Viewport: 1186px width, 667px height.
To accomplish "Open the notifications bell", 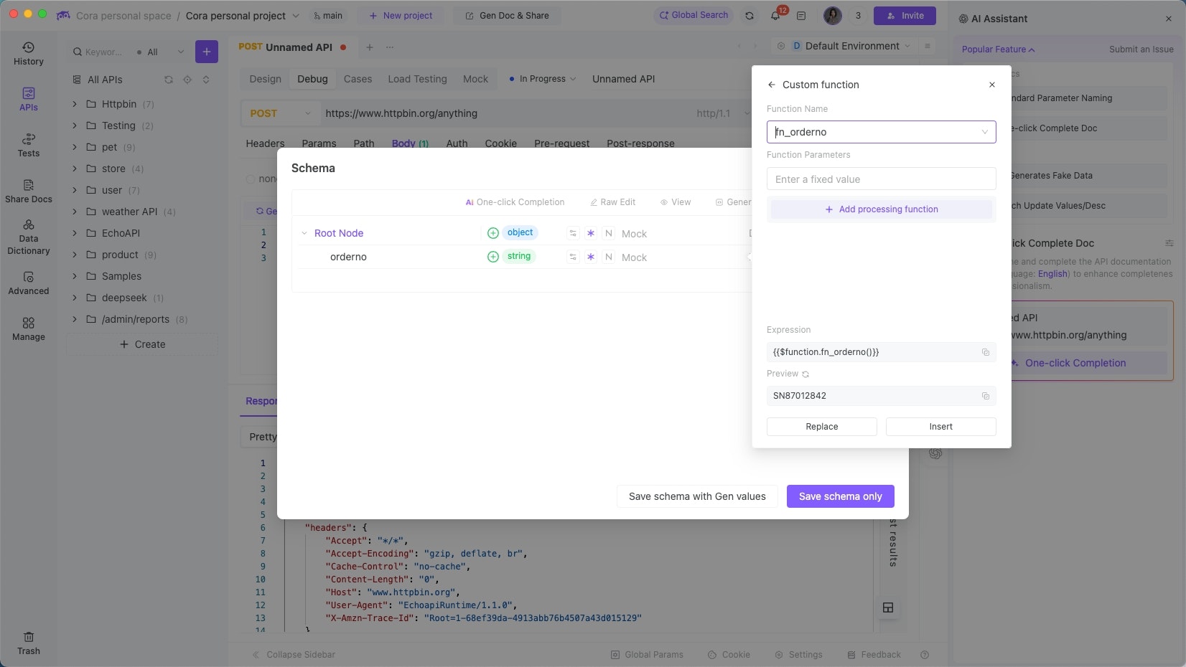I will (775, 16).
